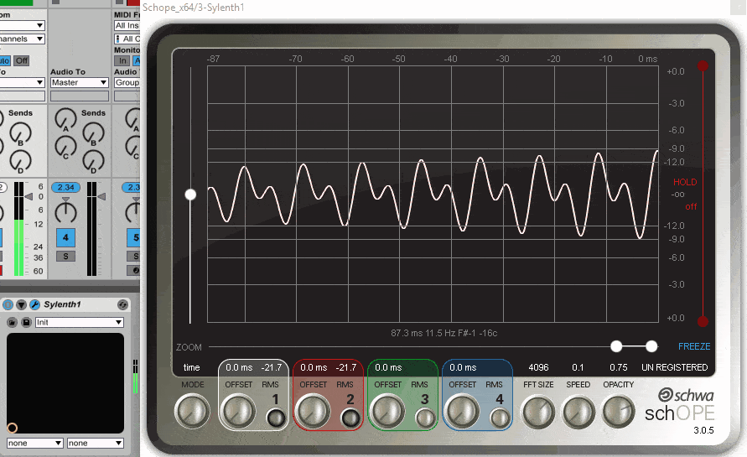Click the time mode value label
The image size is (747, 457).
click(x=191, y=367)
